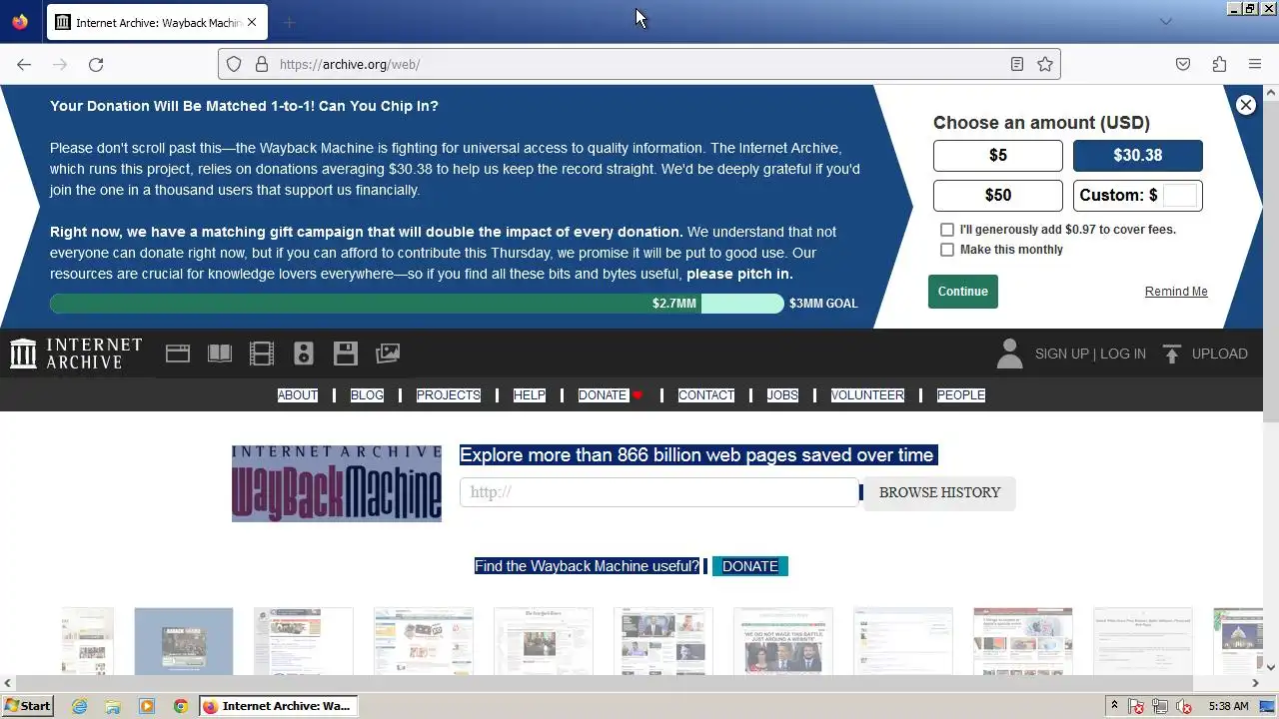The width and height of the screenshot is (1279, 719).
Task: Open the Texts book icon
Action: coord(220,354)
